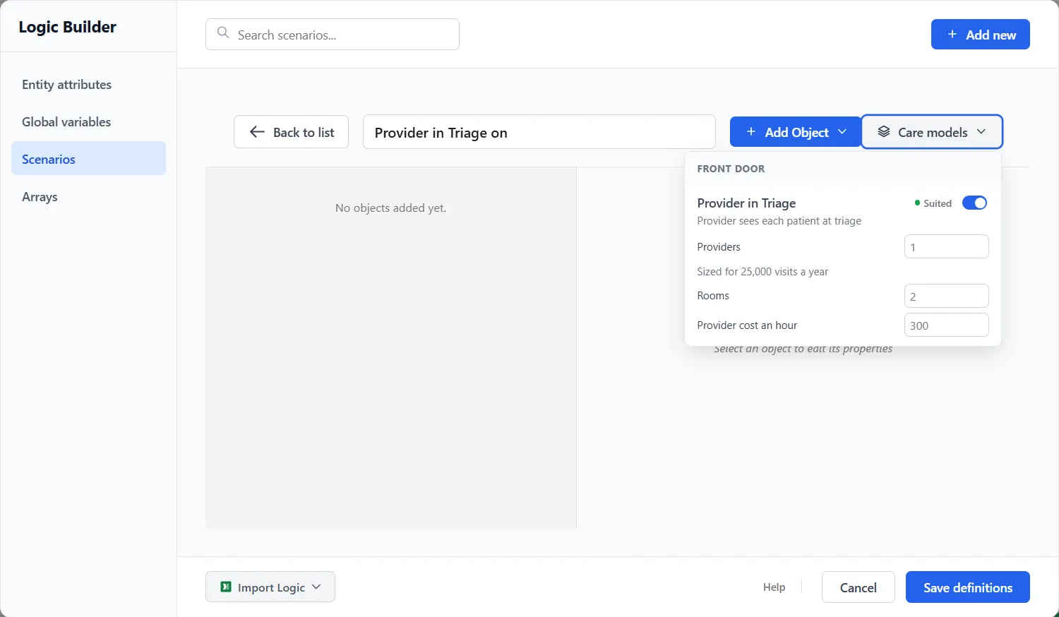
Task: Click the Suited status indicator
Action: (933, 203)
